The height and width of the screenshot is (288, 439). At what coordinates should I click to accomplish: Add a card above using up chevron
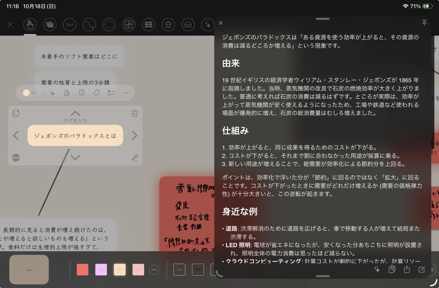75,113
